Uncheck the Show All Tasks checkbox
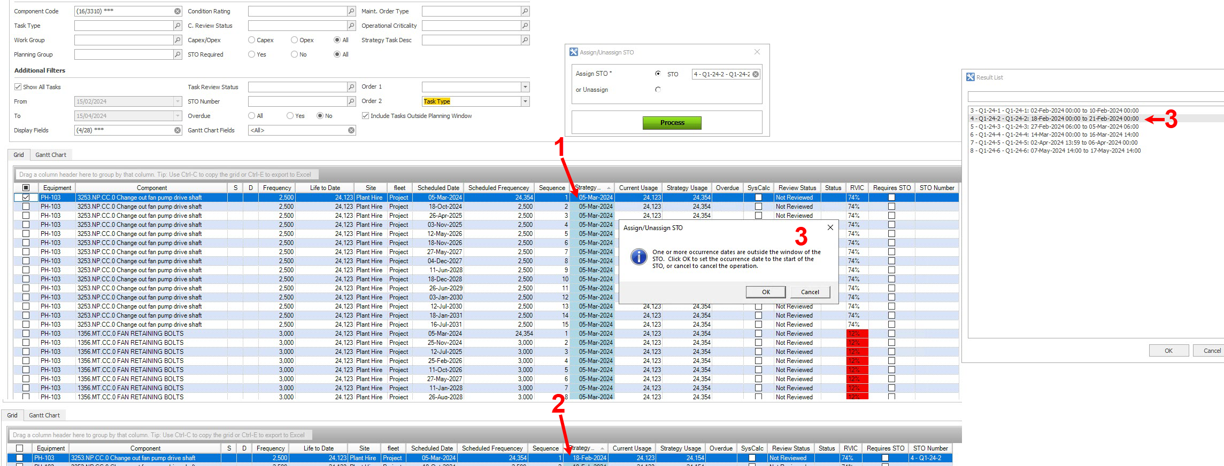The image size is (1224, 466). point(18,87)
